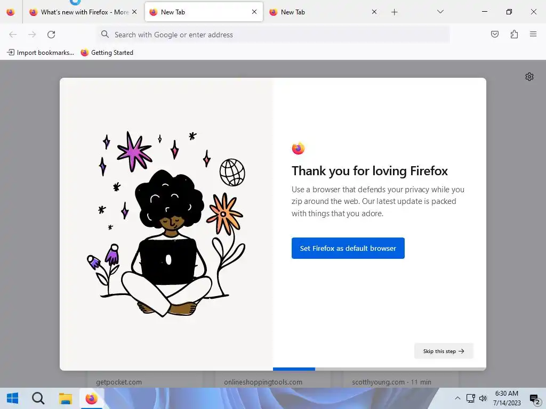Expand the list all tabs dropdown
Image resolution: width=546 pixels, height=409 pixels.
(x=440, y=12)
